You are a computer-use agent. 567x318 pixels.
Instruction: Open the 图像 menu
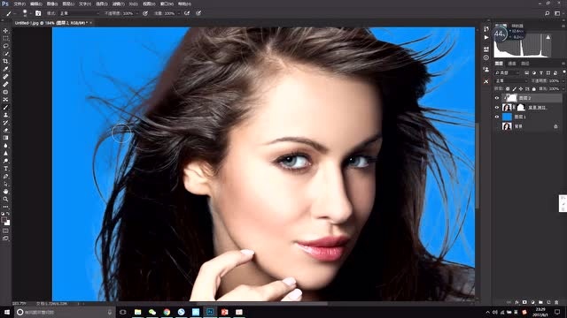point(52,4)
